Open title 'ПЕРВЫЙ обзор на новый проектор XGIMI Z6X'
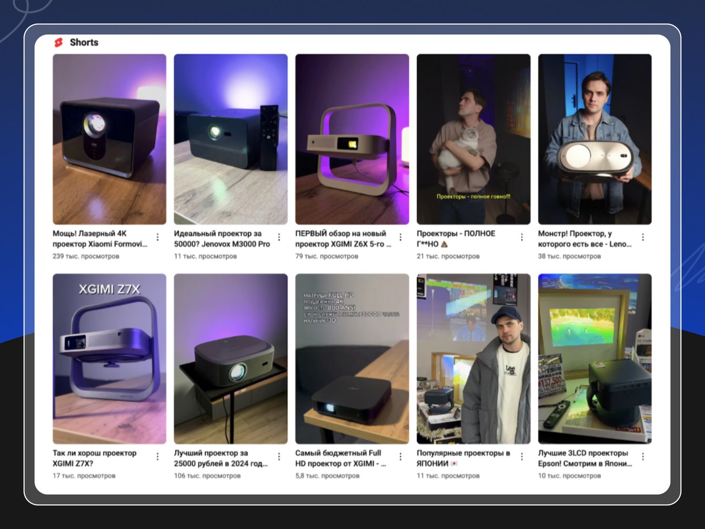The height and width of the screenshot is (529, 705). [343, 239]
